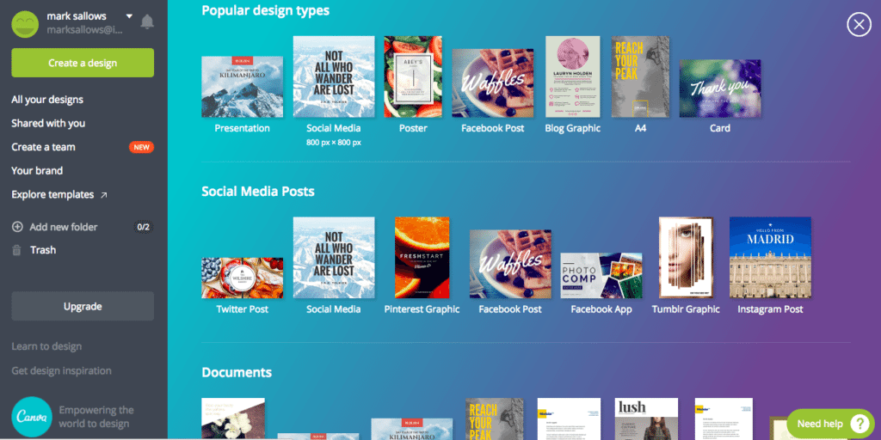Viewport: 881px width, 440px height.
Task: Open the Need help button
Action: (x=830, y=424)
